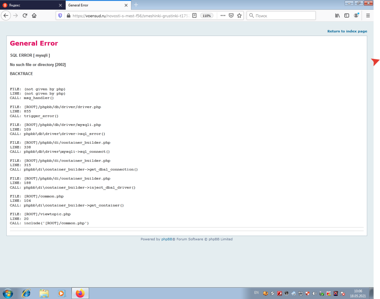Viewport: 380px width, 299px height.
Task: Open the Firefox account icon
Action: [x=356, y=15]
